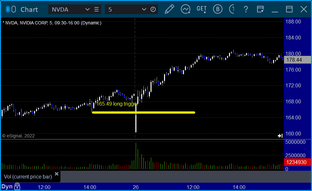Select the yellow 165.49 long trigger line
The height and width of the screenshot is (191, 312).
(143, 113)
